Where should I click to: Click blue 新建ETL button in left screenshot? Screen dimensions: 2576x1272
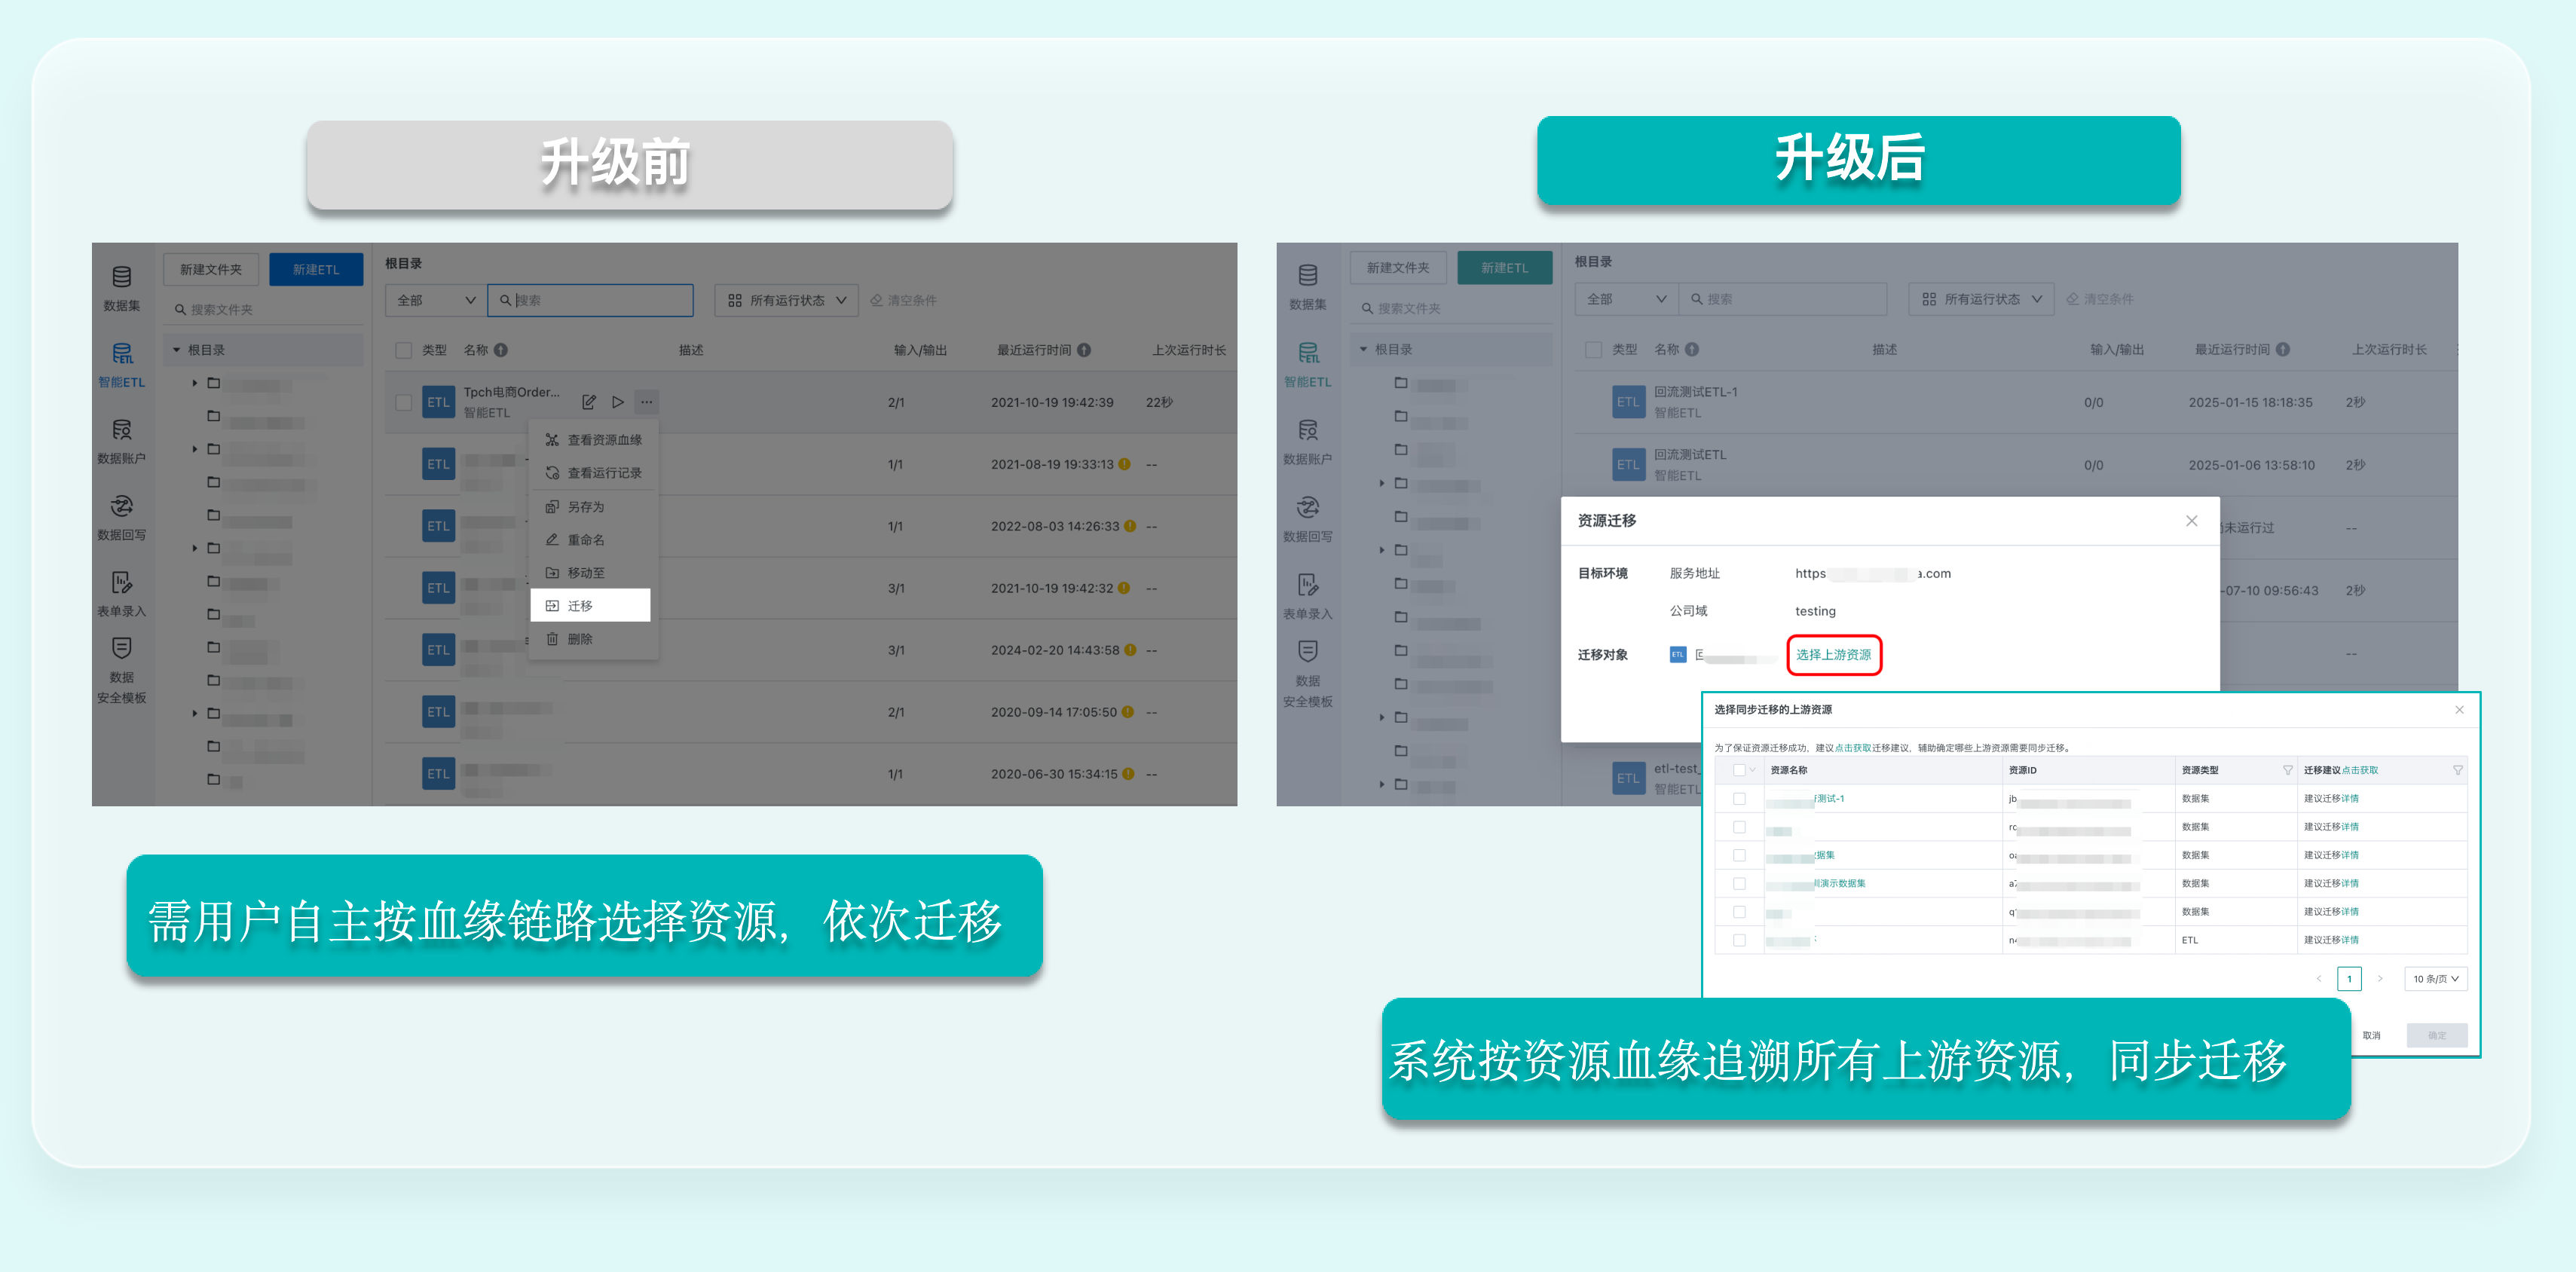point(316,269)
